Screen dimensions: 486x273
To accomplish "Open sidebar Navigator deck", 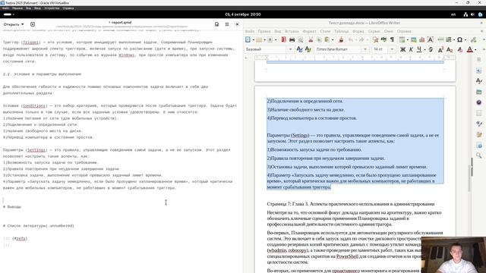I will (479, 102).
